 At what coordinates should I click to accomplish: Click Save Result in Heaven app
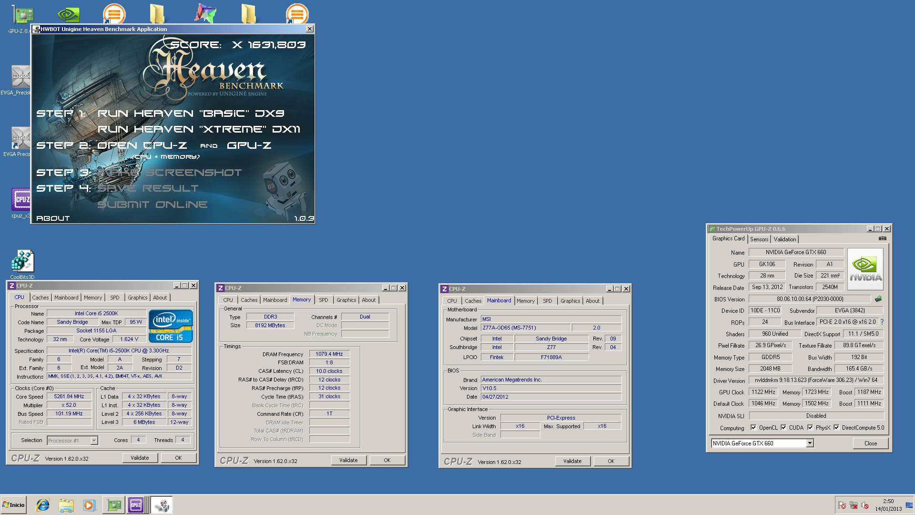pyautogui.click(x=148, y=188)
